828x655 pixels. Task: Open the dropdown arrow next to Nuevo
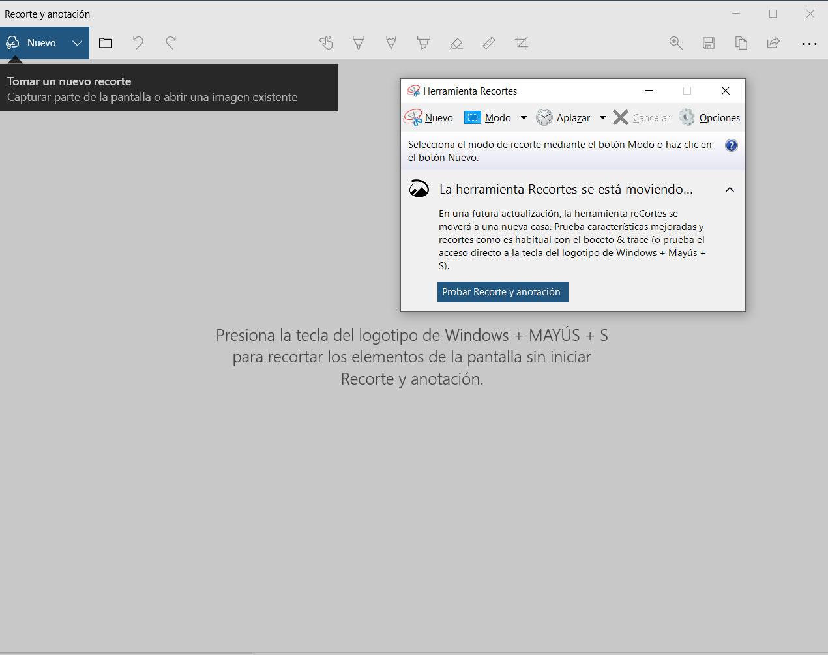tap(77, 43)
